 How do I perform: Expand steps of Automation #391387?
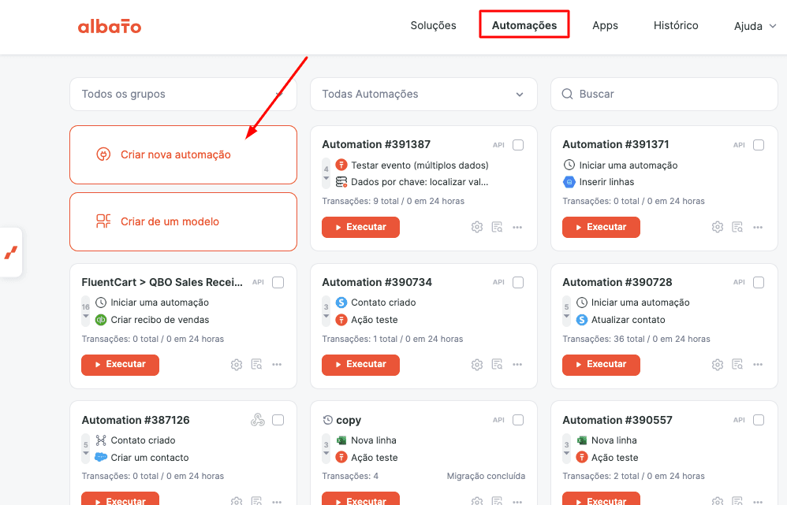tap(326, 173)
